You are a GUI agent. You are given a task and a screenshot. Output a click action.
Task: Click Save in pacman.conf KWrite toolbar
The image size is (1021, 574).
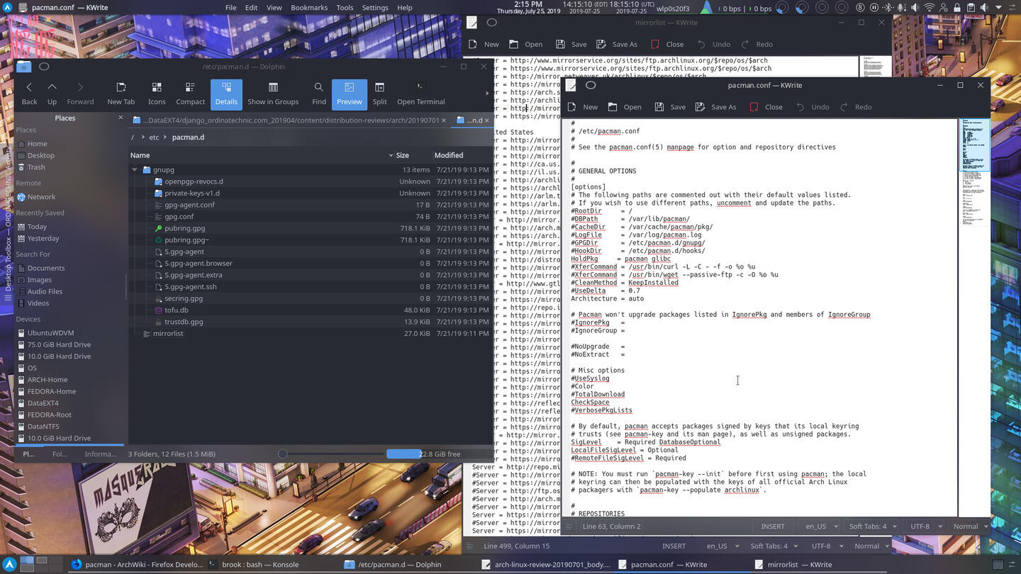click(670, 107)
